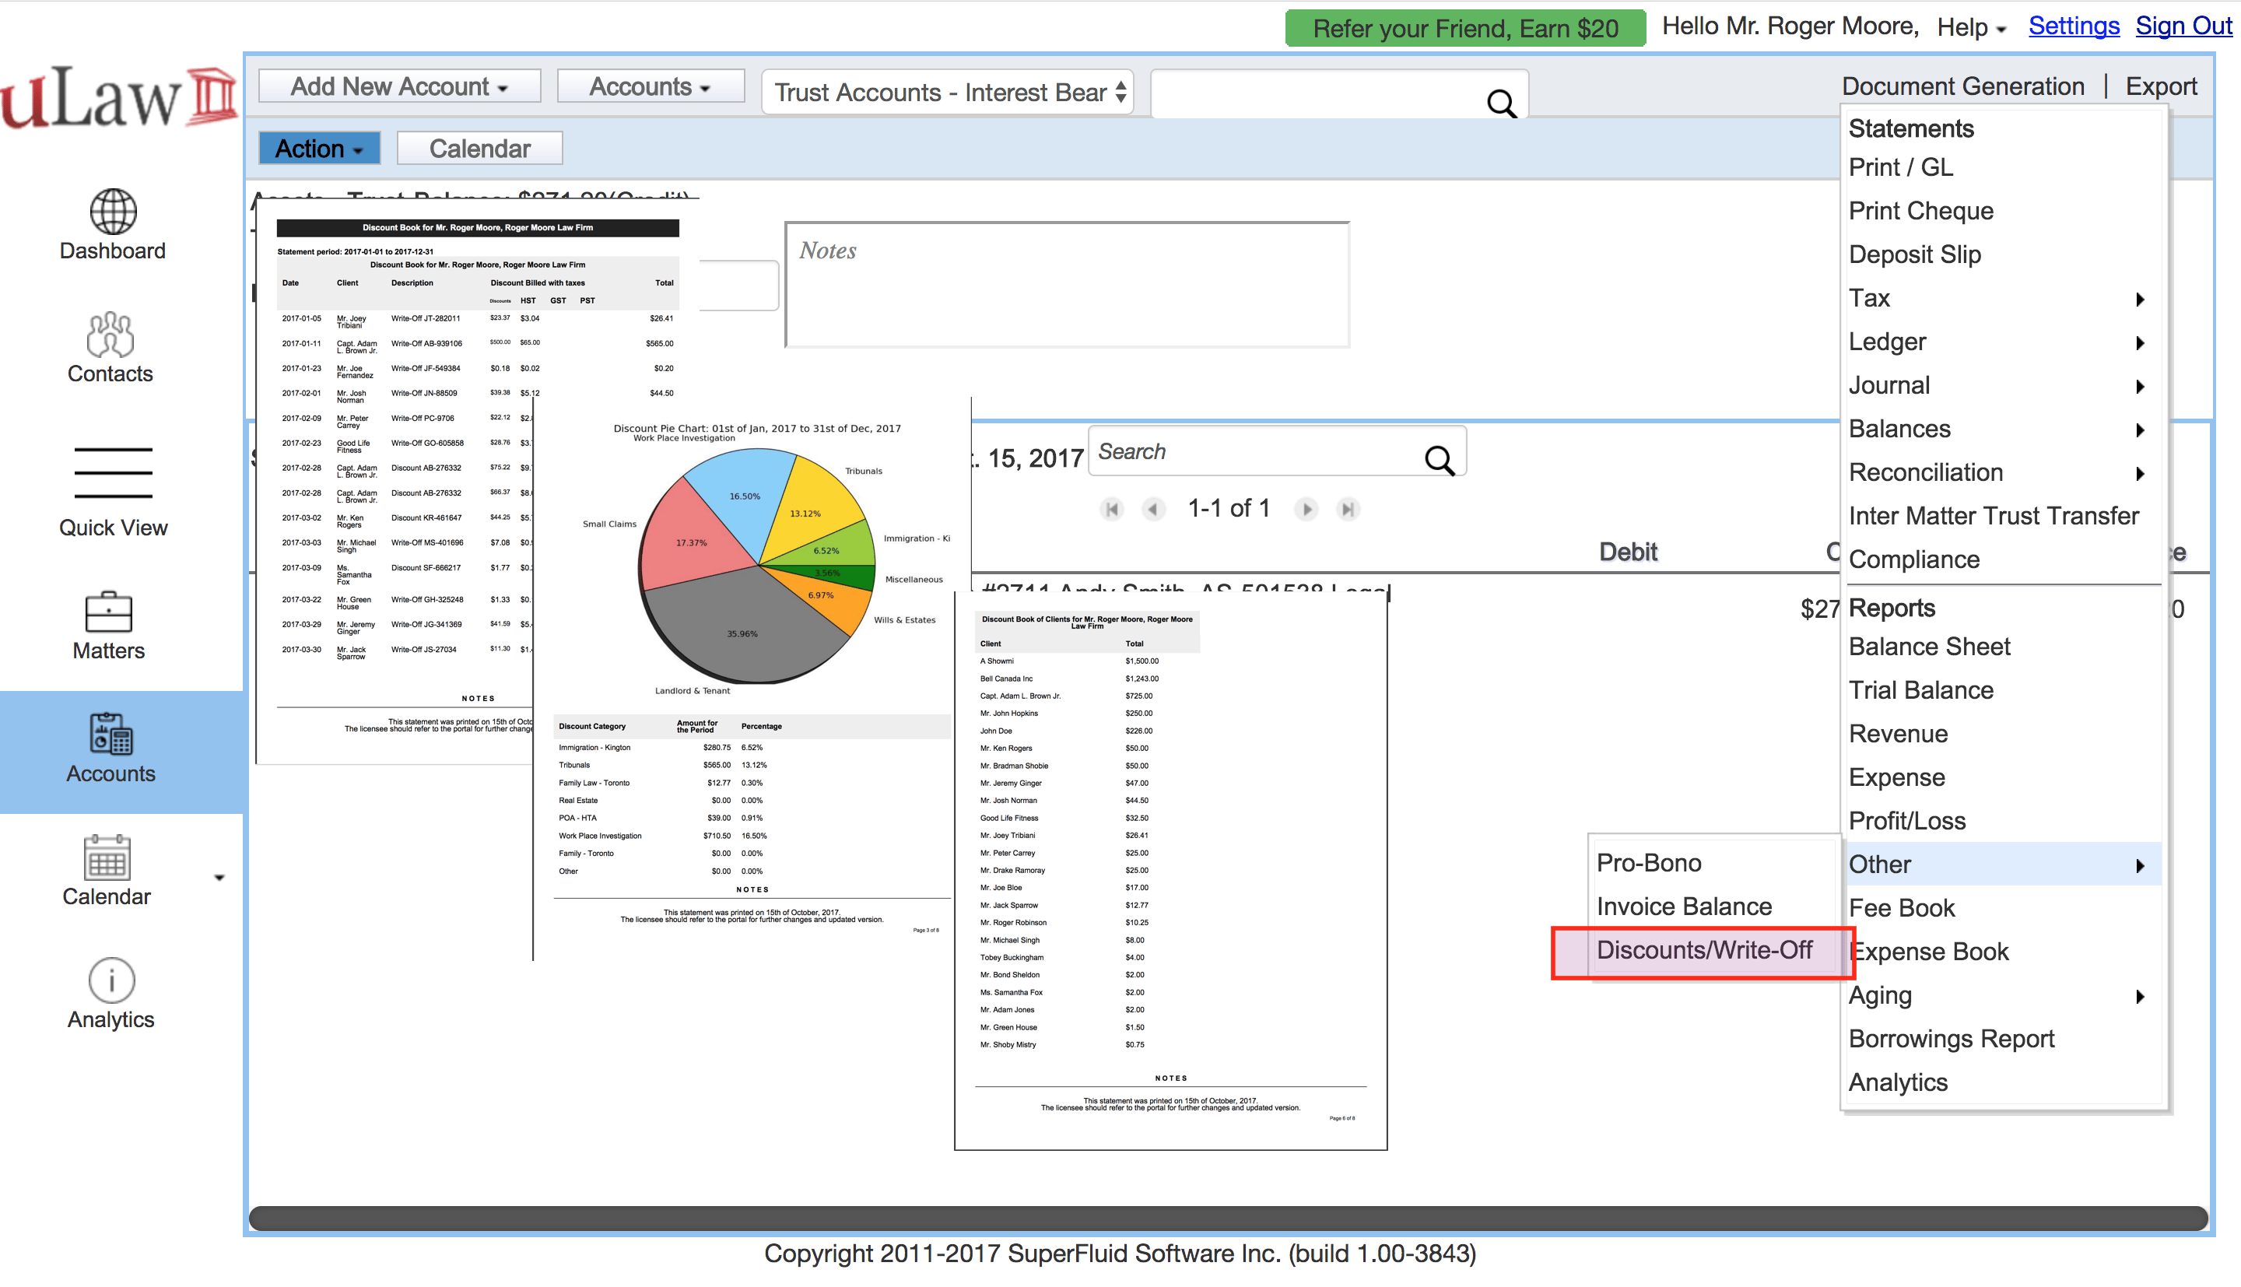This screenshot has height=1287, width=2241.
Task: Open the Quick View hamburger icon
Action: point(113,473)
